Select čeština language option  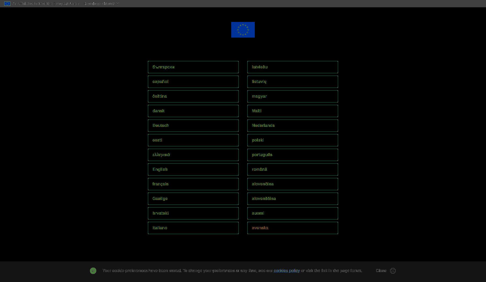click(193, 96)
